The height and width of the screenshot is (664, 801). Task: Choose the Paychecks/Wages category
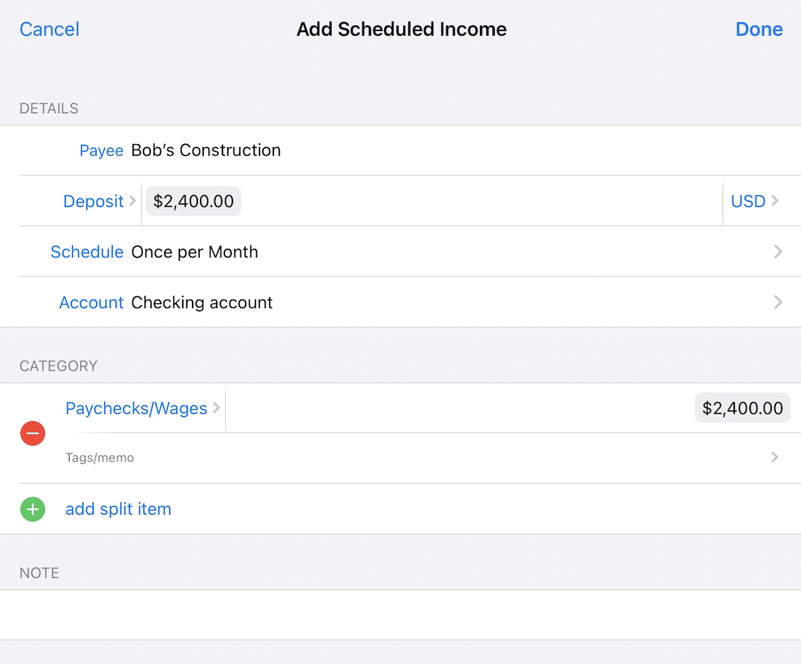(x=142, y=409)
